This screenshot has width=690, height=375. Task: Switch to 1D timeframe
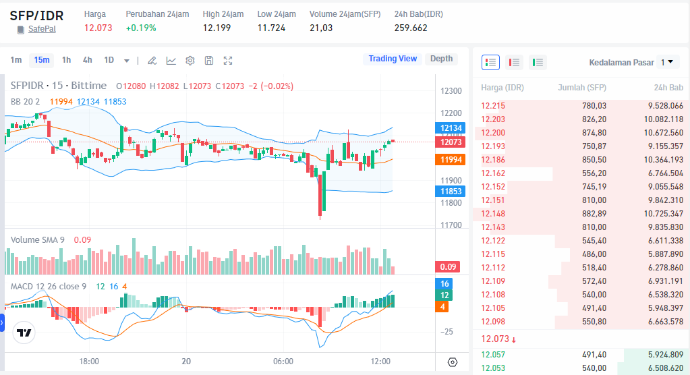(x=109, y=60)
